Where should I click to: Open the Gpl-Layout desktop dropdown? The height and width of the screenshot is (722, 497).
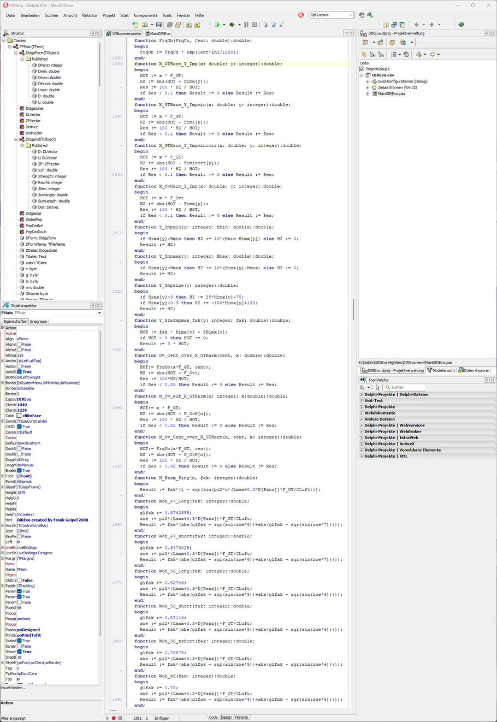[350, 15]
